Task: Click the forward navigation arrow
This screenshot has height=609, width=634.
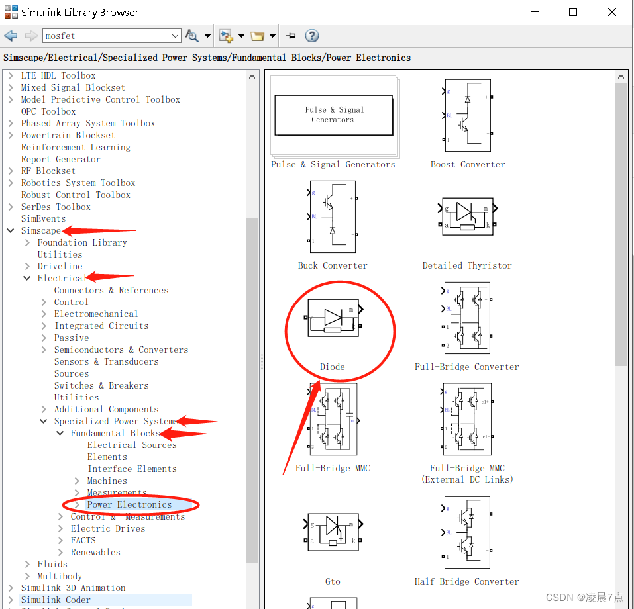Action: 30,36
